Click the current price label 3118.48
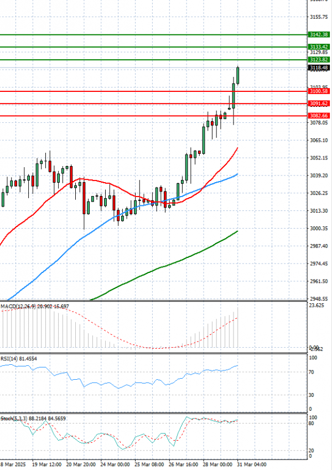Screen dimensions: 332x470 [319, 68]
